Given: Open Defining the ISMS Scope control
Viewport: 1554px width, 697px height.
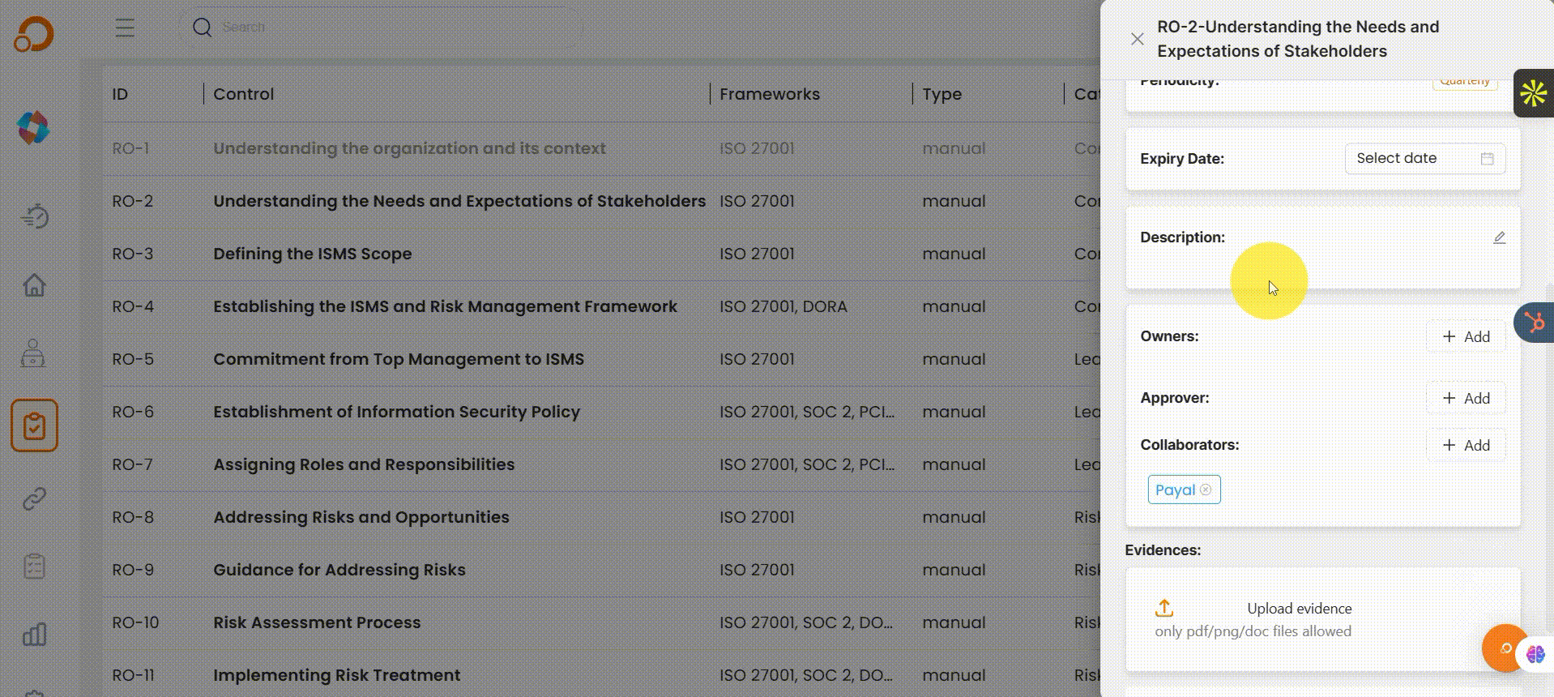Looking at the screenshot, I should (313, 254).
